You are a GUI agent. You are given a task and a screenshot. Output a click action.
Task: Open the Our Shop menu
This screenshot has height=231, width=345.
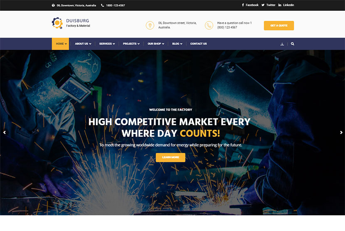(156, 44)
